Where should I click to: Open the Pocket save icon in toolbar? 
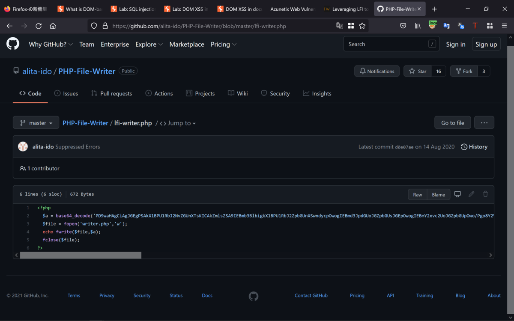[x=403, y=26]
